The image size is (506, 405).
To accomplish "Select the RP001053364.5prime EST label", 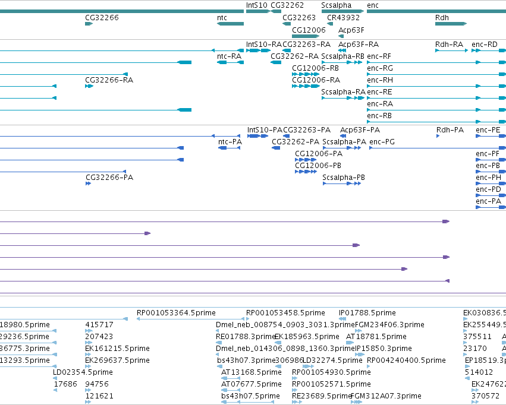I will (x=176, y=313).
